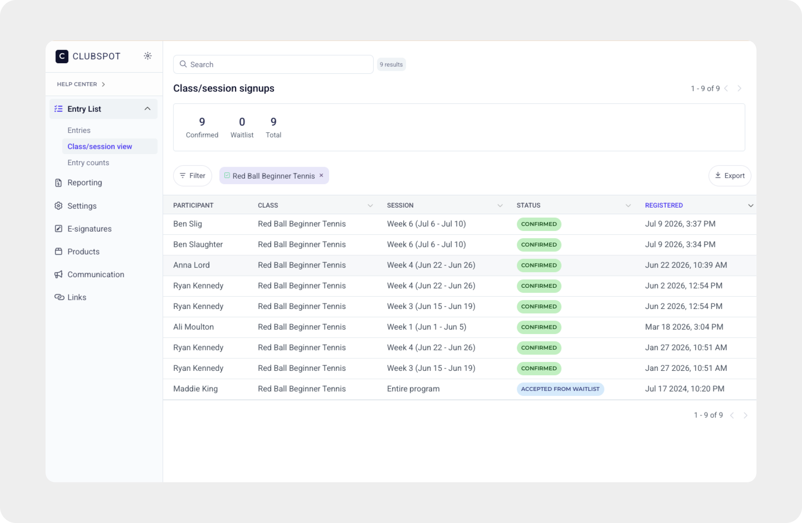Screen dimensions: 802x523
Task: Remove the Red Ball Beginner Tennis filter
Action: pos(321,175)
